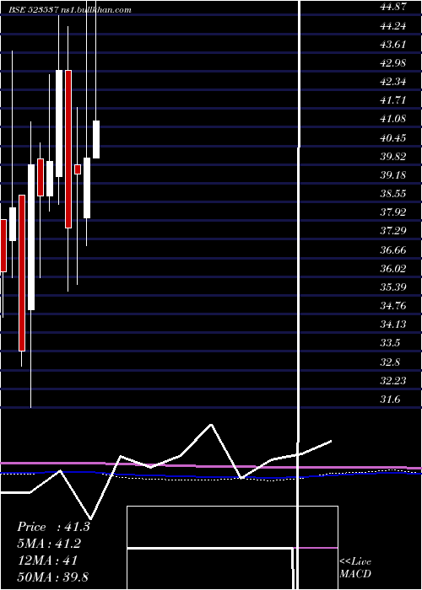Screen dimensions: 422x590
Task: Select the 37.92 price axis label
Action: click(393, 212)
